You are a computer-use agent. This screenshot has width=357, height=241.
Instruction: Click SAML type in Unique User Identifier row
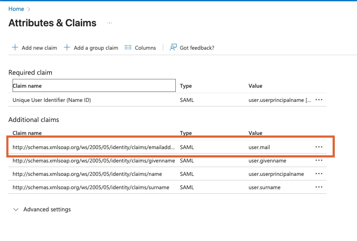pos(187,100)
